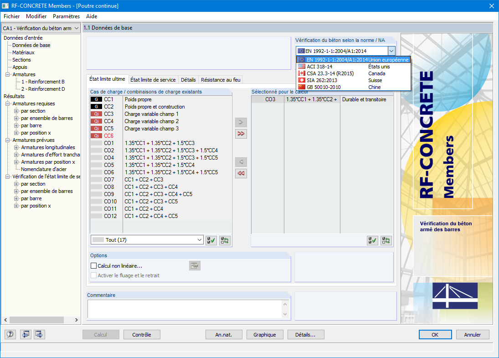499x358 pixels.
Task: Switch to État limite de service tab
Action: tap(153, 80)
